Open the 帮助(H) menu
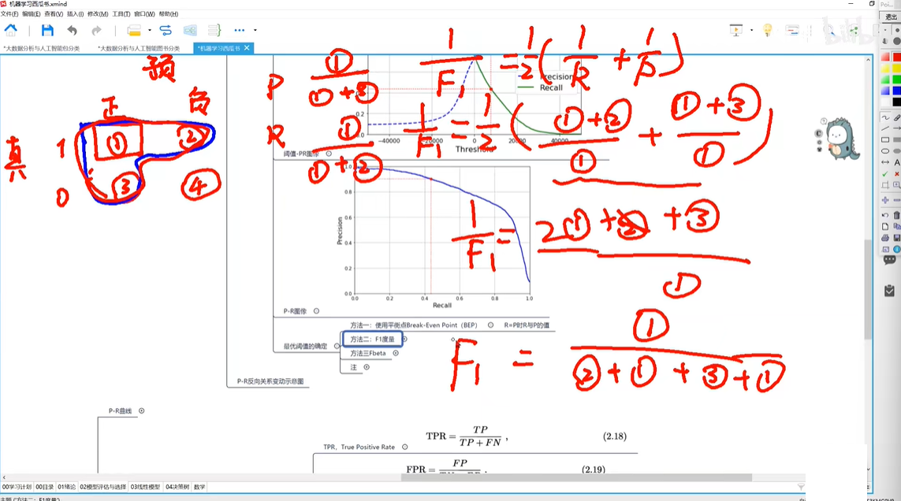This screenshot has width=901, height=501. coord(168,14)
